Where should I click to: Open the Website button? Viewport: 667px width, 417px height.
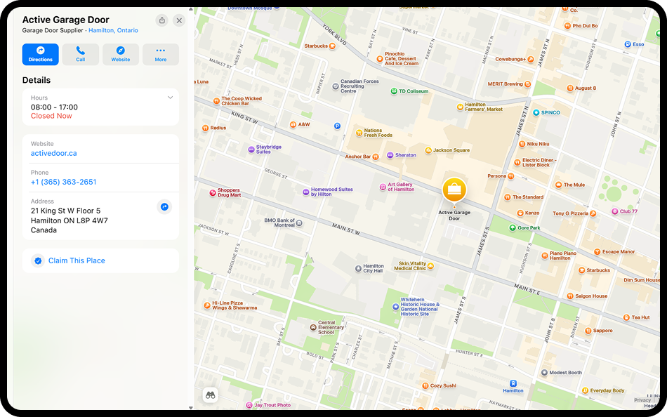pyautogui.click(x=121, y=55)
